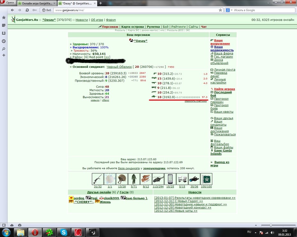Open Рулетка in top menu
The width and height of the screenshot is (297, 237).
[153, 27]
